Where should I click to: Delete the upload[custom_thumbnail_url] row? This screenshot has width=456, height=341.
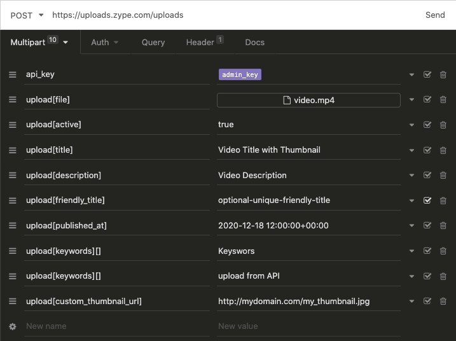(443, 301)
